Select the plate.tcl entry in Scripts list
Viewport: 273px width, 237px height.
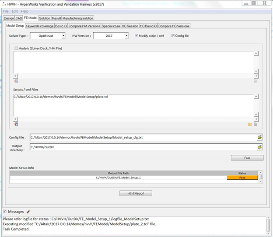[x=60, y=97]
